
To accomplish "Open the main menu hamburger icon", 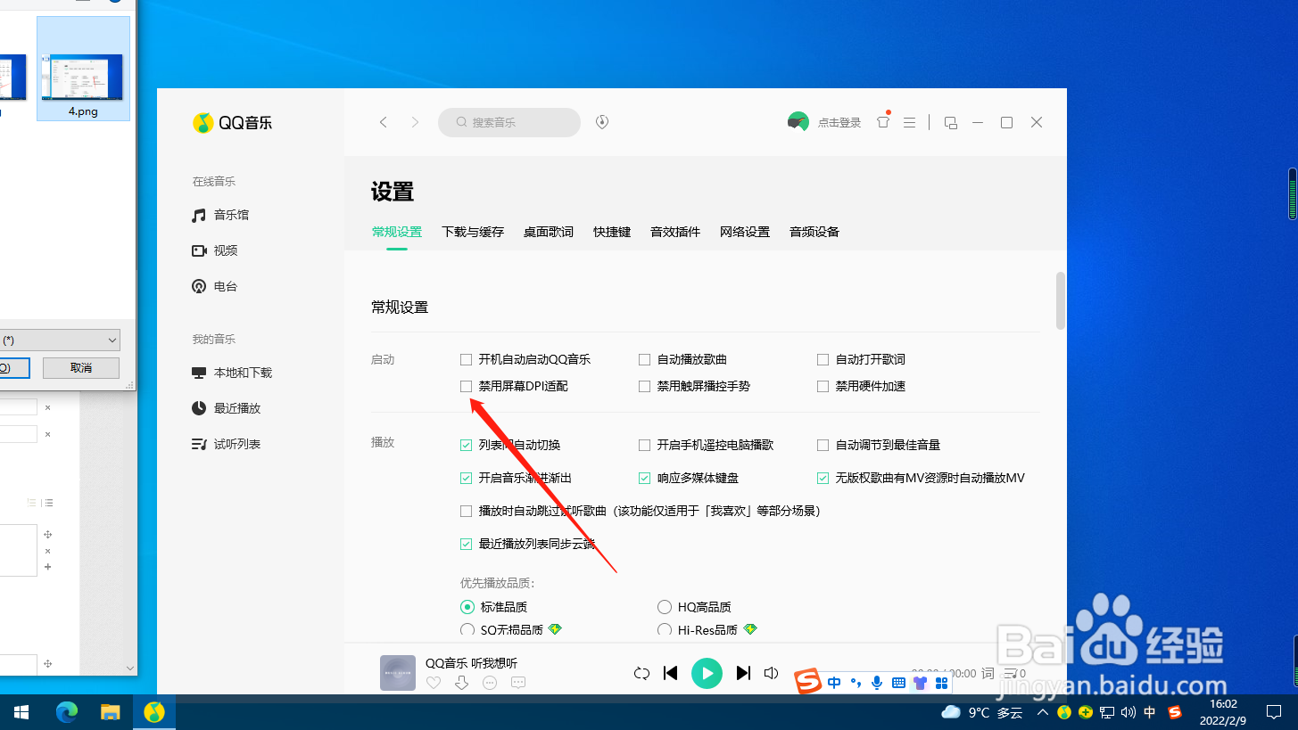I will [x=910, y=122].
